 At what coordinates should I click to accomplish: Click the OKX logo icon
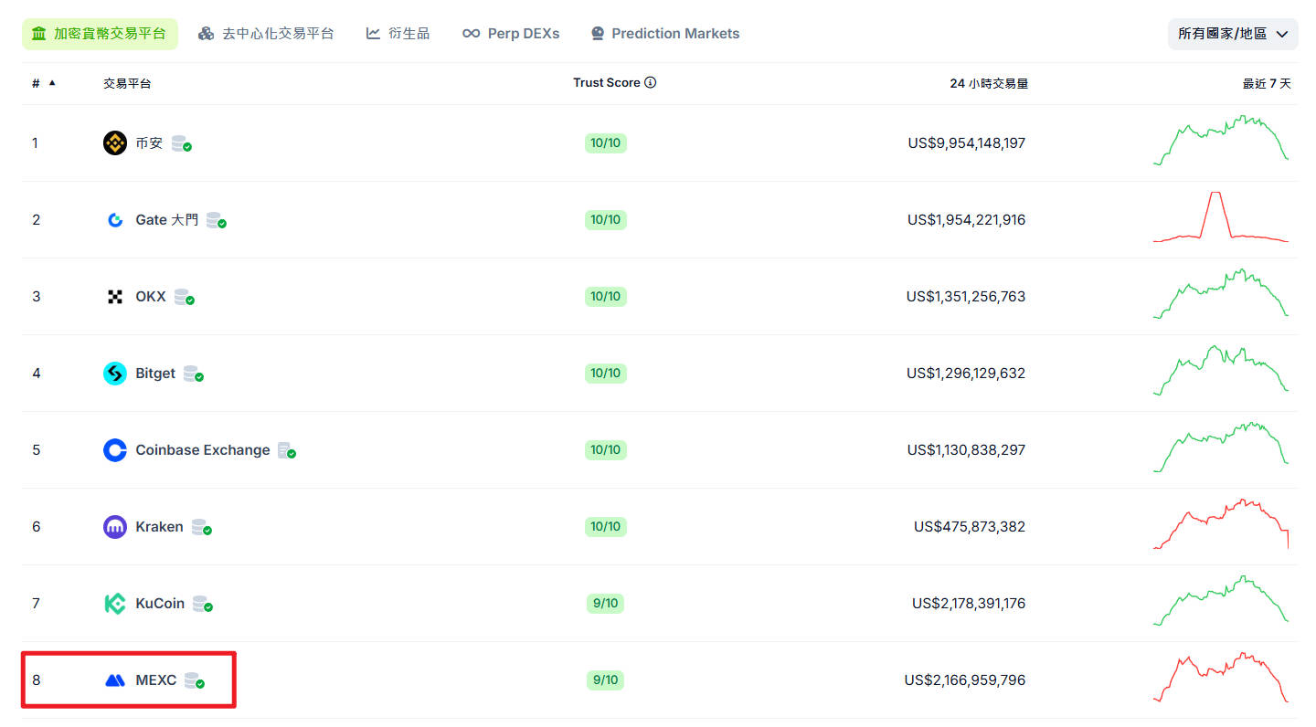tap(114, 297)
